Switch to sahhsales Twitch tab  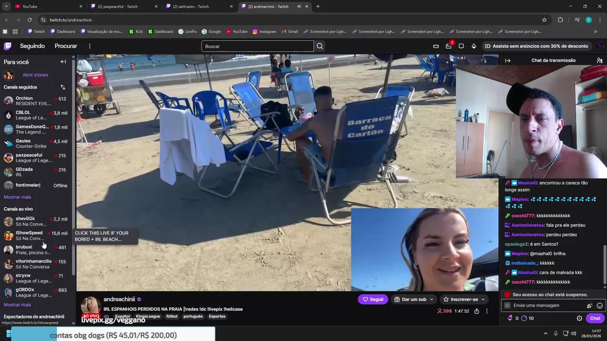pos(198,7)
